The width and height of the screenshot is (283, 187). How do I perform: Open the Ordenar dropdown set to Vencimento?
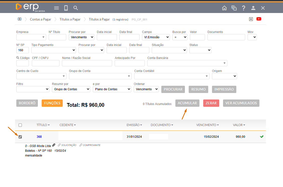pyautogui.click(x=146, y=89)
